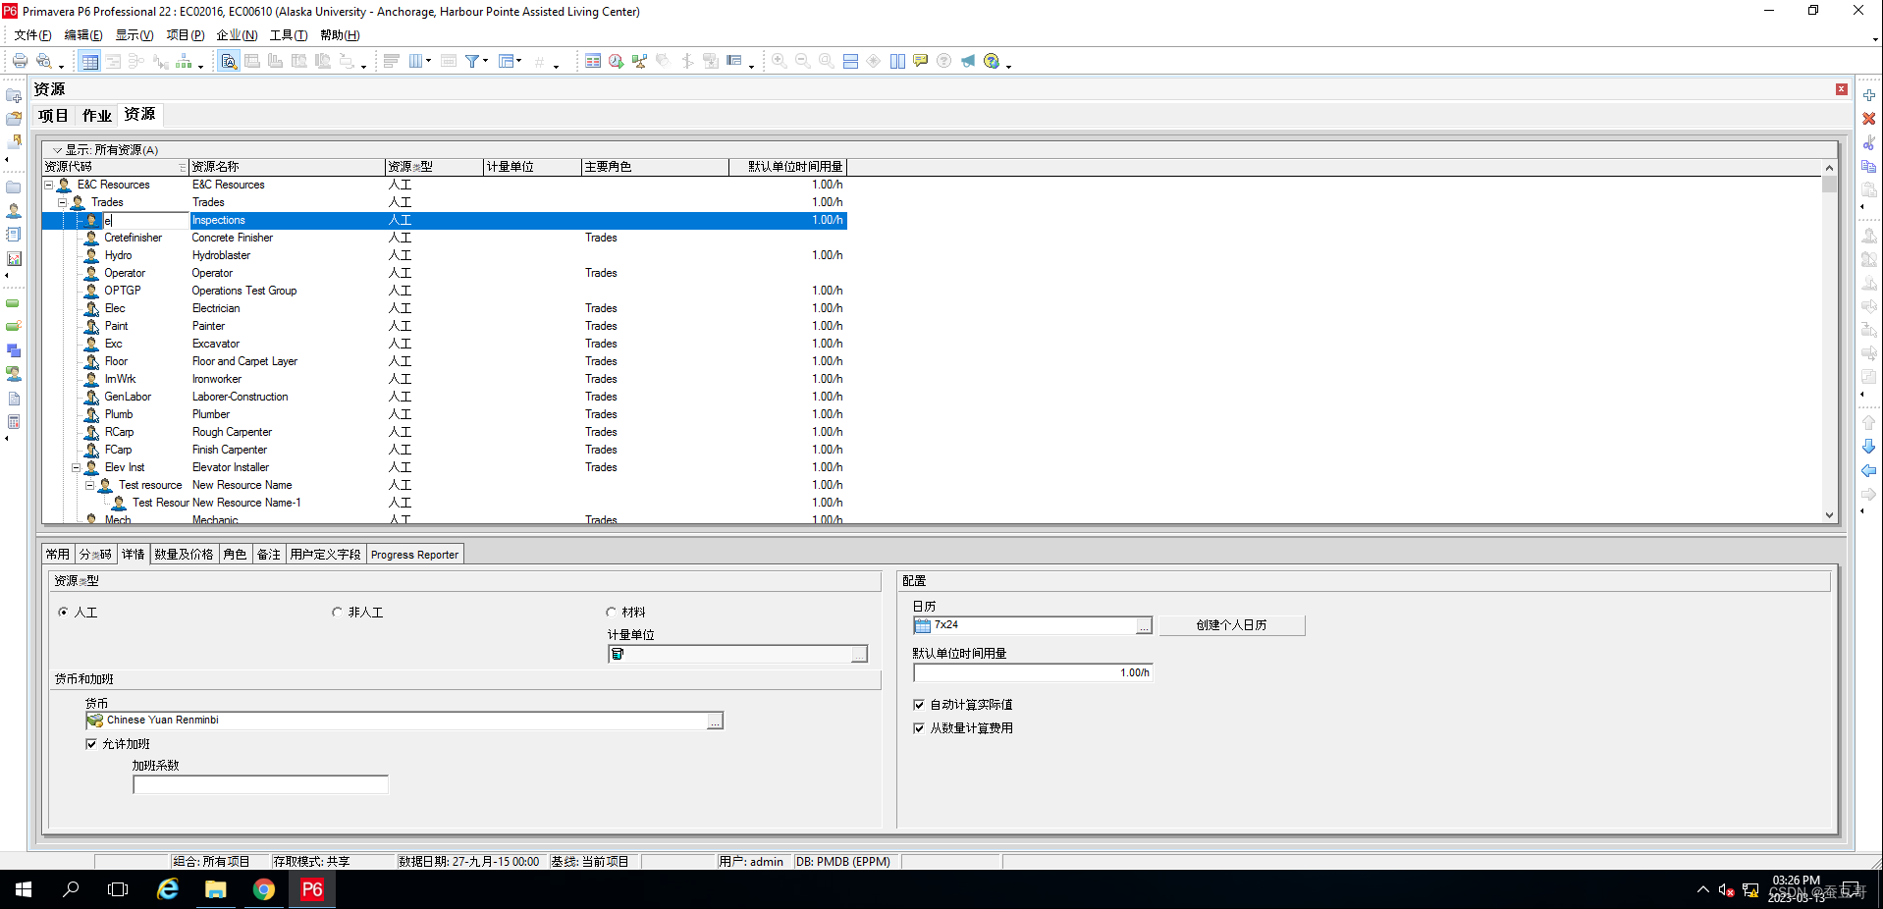Move resource down with the blue down arrow
1883x909 pixels.
coord(1869,447)
